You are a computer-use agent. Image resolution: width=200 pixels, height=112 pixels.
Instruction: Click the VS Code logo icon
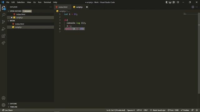click(3, 2)
